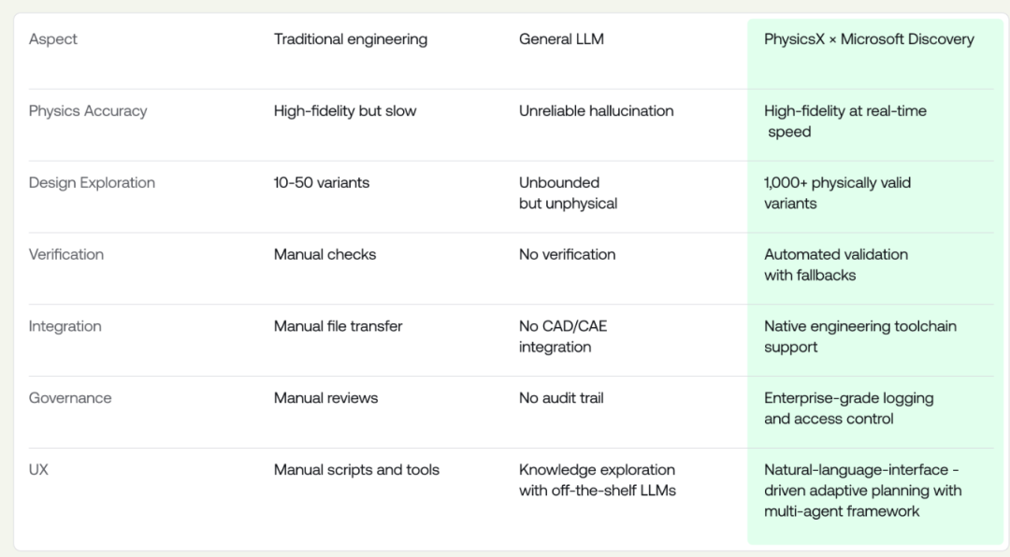Select the PhysicsX × Microsoft Discovery header
The height and width of the screenshot is (557, 1010).
(869, 39)
